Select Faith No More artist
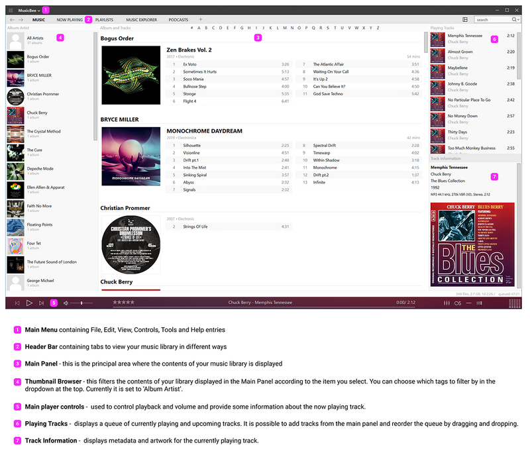Viewport: 530px width, 453px height. pyautogui.click(x=50, y=209)
